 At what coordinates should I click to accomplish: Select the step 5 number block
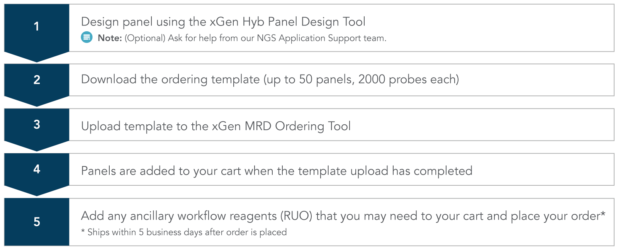coord(37,222)
